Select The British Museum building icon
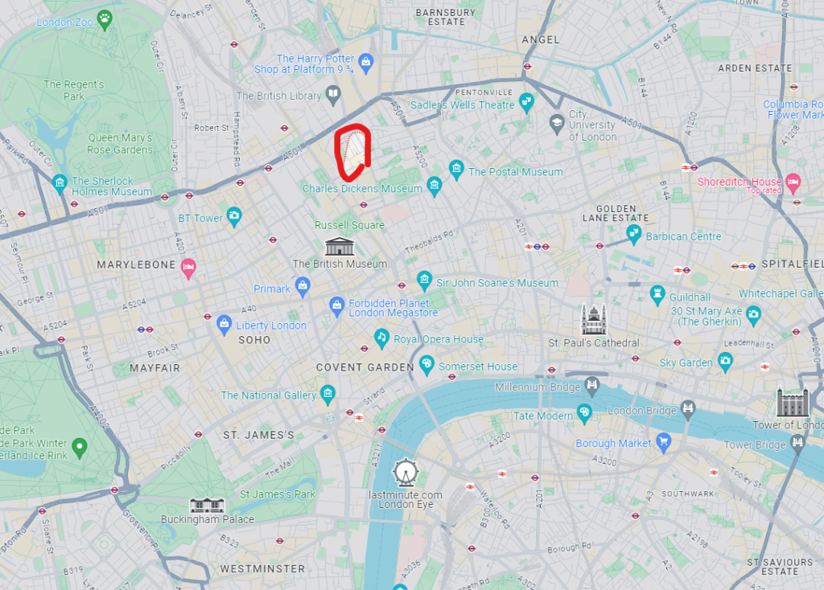The width and height of the screenshot is (824, 590). [340, 246]
